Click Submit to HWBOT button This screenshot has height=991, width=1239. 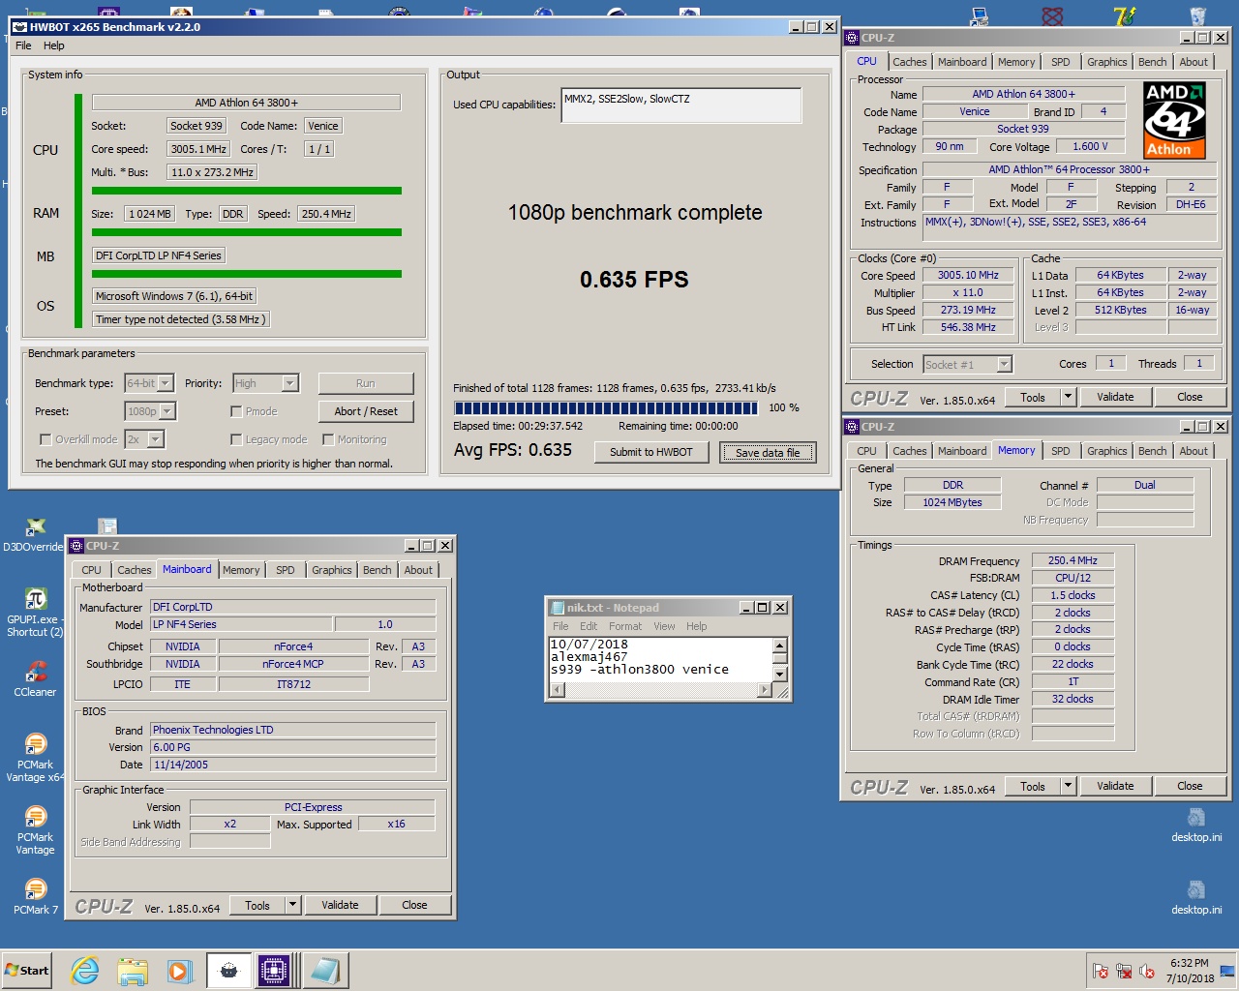pos(651,452)
